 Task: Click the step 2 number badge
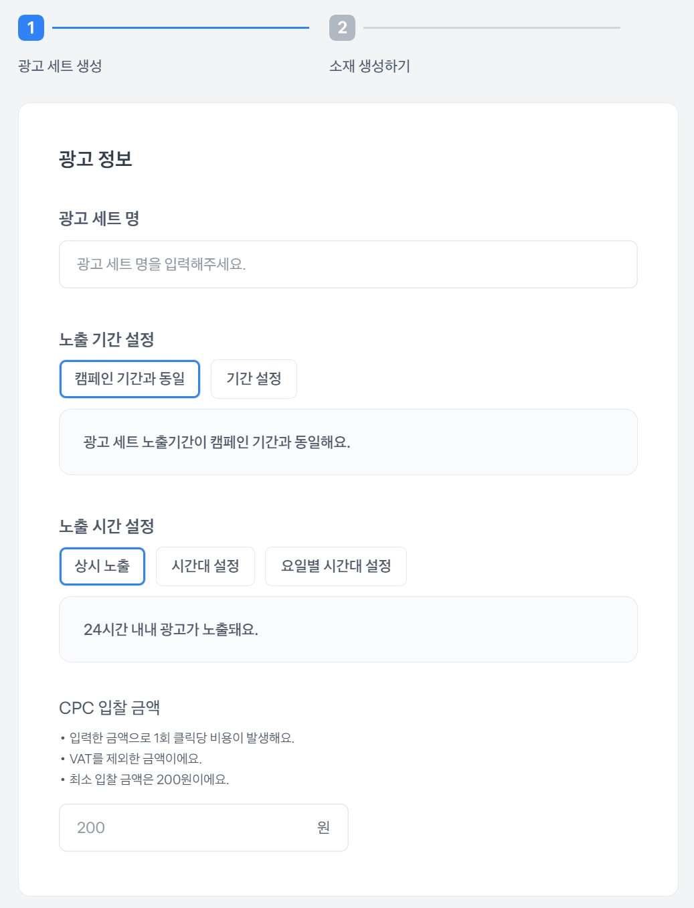pyautogui.click(x=342, y=28)
